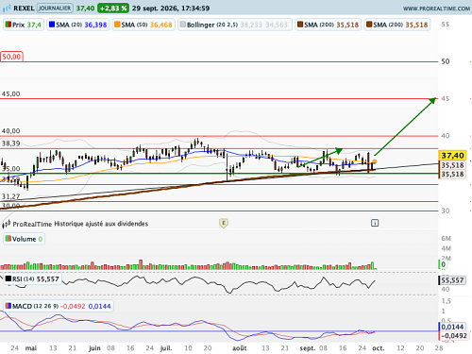This screenshot has width=472, height=354.
Task: Click the 50,00 red level label
Action: point(11,57)
